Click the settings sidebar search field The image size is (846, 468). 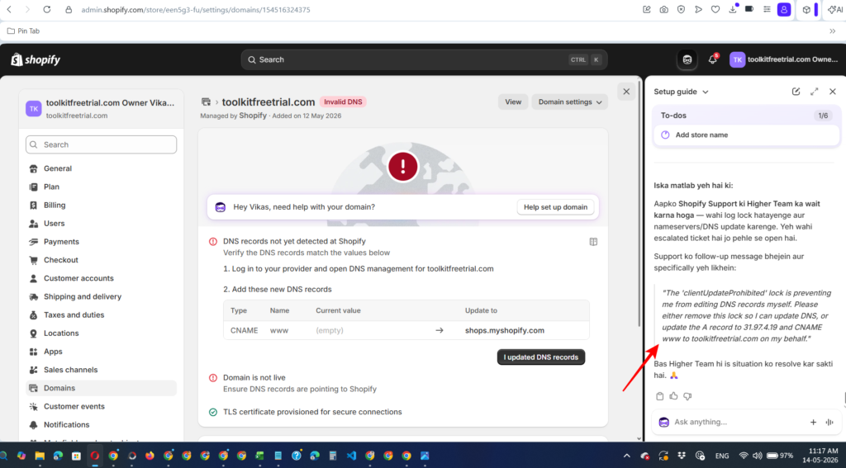point(101,144)
